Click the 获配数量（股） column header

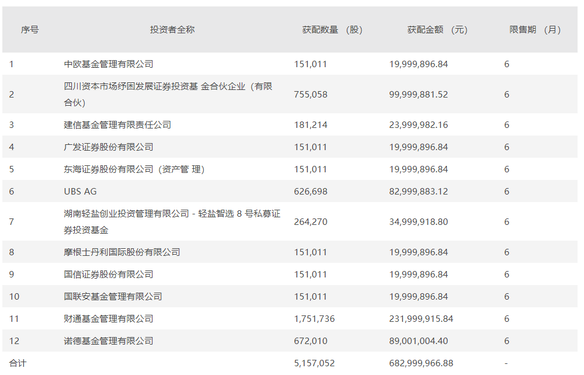coord(332,30)
